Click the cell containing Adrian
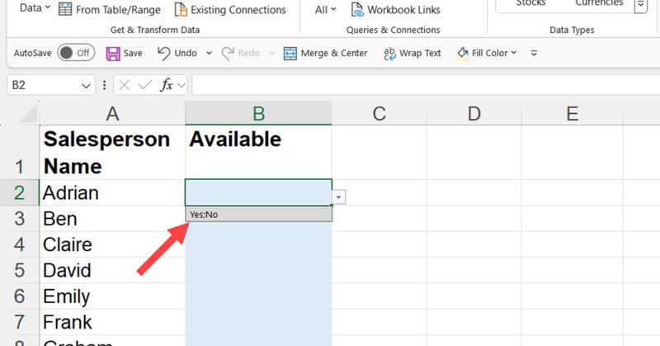 coord(112,192)
